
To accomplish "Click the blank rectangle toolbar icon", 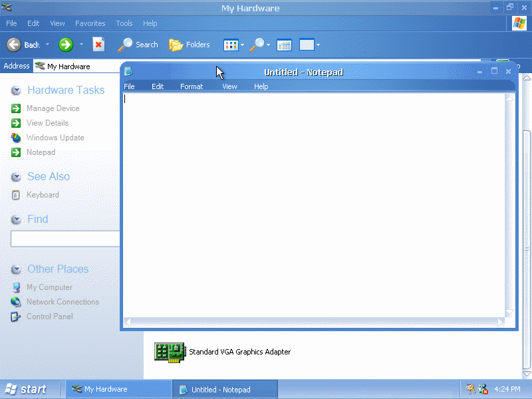I will pos(307,45).
